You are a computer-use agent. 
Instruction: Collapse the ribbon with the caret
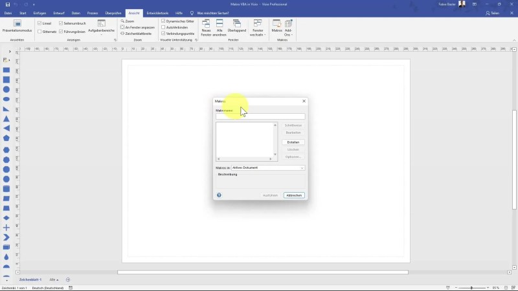514,40
